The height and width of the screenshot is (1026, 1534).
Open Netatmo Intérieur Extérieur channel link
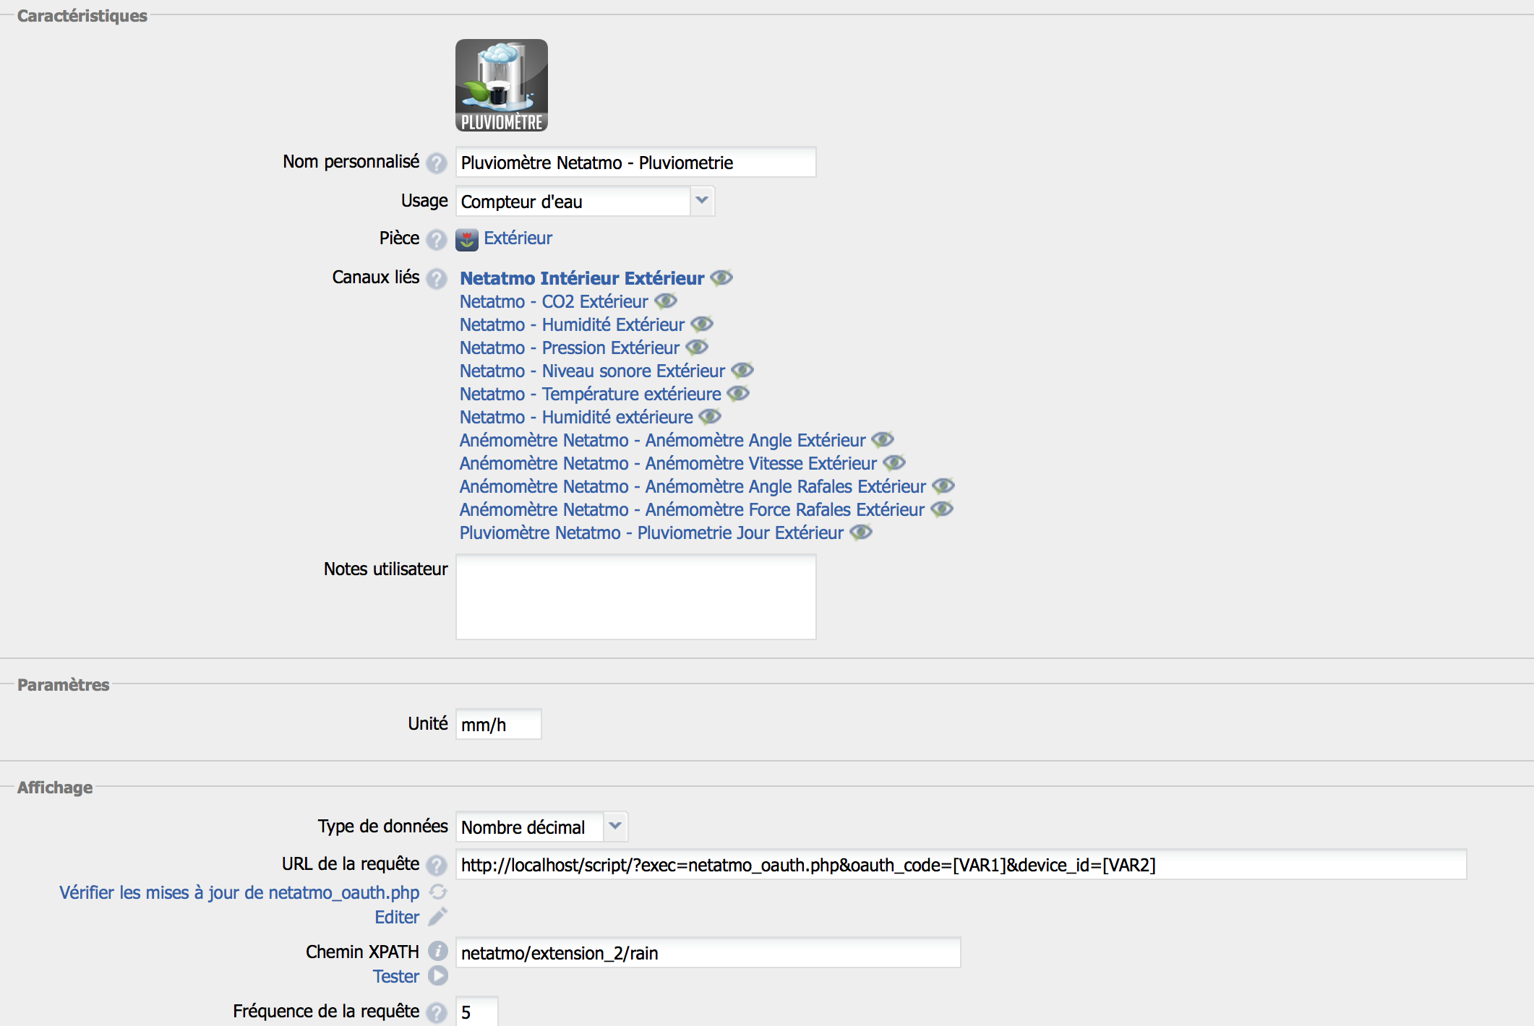(582, 278)
